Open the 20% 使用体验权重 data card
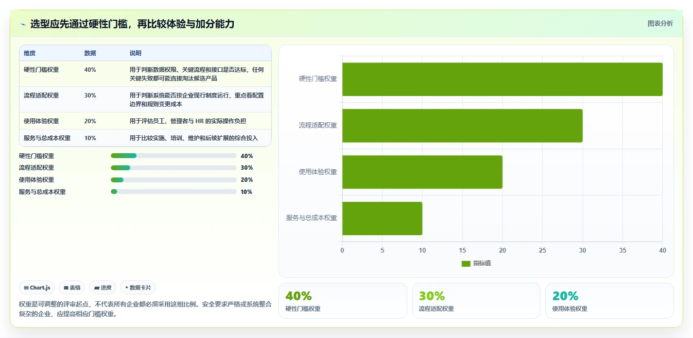This screenshot has height=338, width=693. (x=609, y=301)
